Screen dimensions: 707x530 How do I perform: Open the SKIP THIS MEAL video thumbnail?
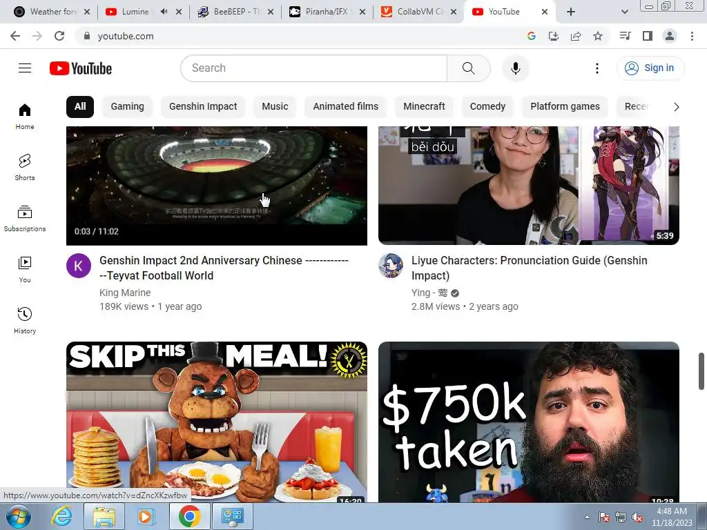coord(216,422)
